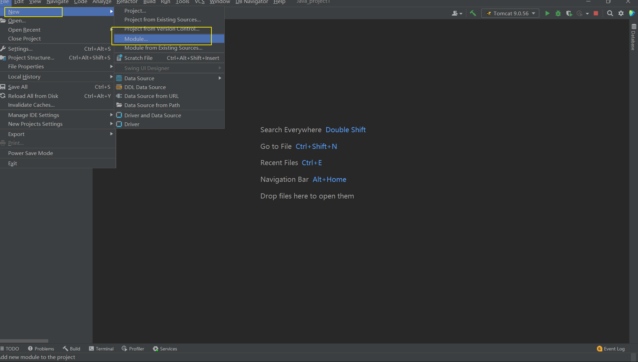Expand the Local History submenu
The height and width of the screenshot is (362, 638).
58,77
